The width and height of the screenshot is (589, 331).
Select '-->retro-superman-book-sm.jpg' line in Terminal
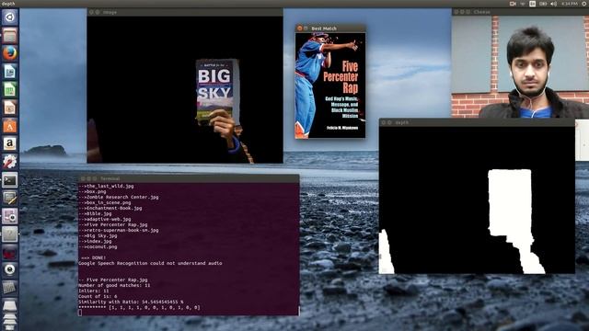tap(119, 230)
